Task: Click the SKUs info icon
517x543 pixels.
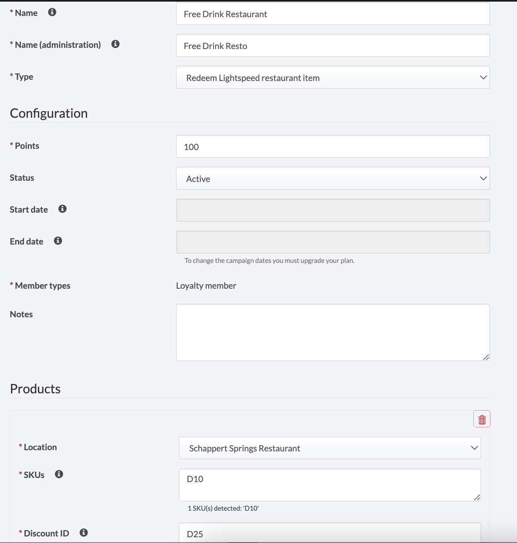Action: click(x=59, y=474)
